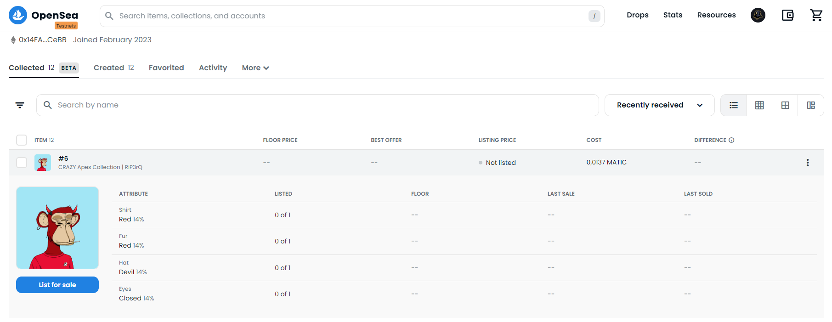Open CRAZY Apes Collection link
The height and width of the screenshot is (322, 832).
pyautogui.click(x=100, y=167)
